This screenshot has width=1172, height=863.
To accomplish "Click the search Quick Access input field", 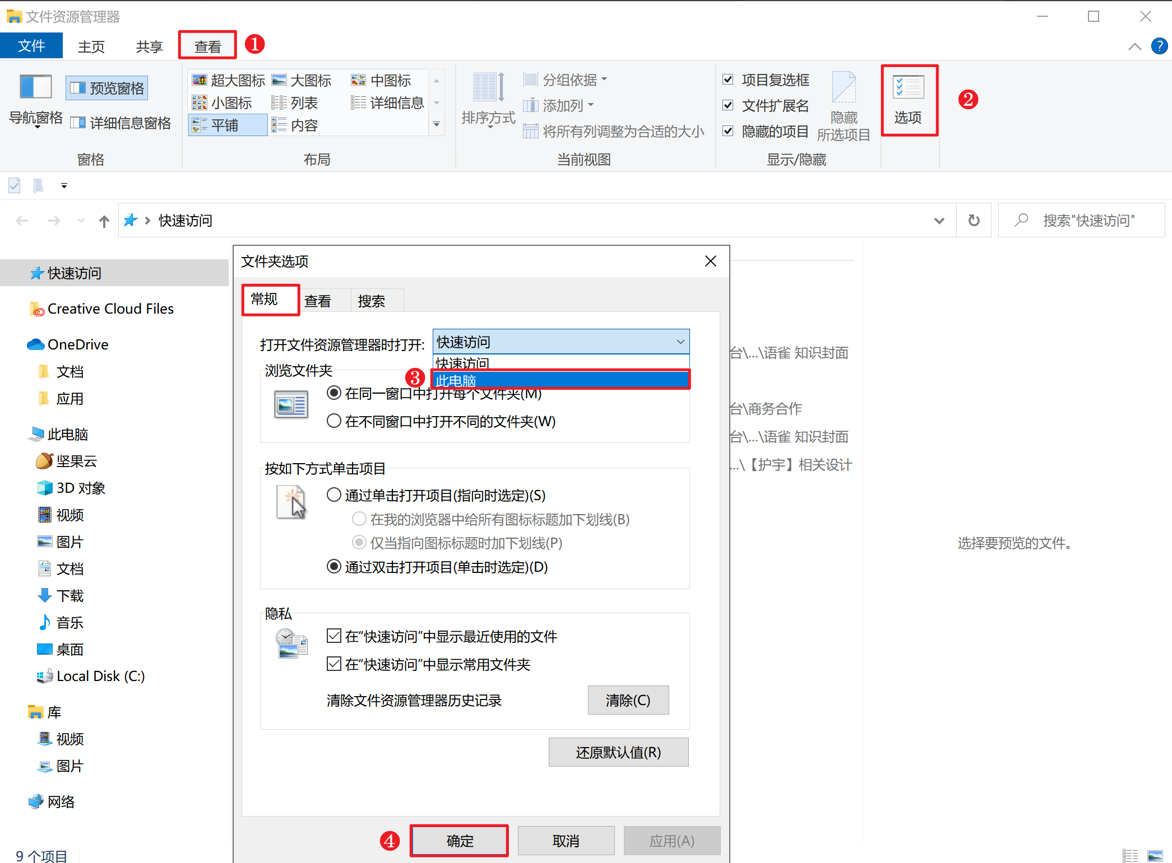I will [x=1087, y=221].
